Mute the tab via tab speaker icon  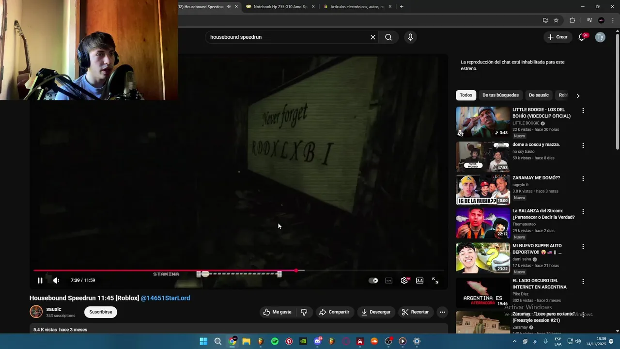tap(229, 6)
